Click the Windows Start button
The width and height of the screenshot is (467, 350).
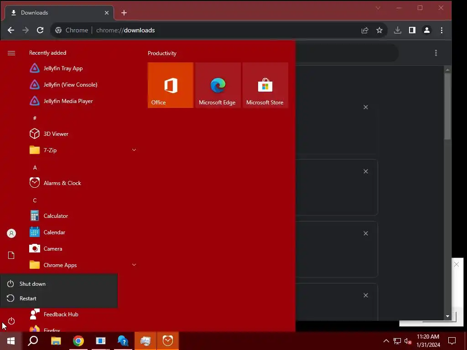[x=11, y=341]
